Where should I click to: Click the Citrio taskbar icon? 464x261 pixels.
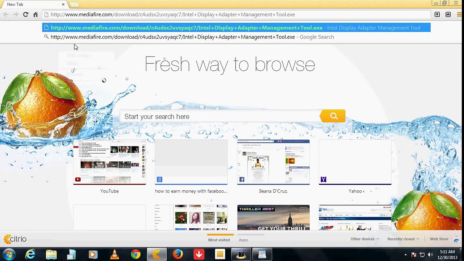click(x=156, y=254)
